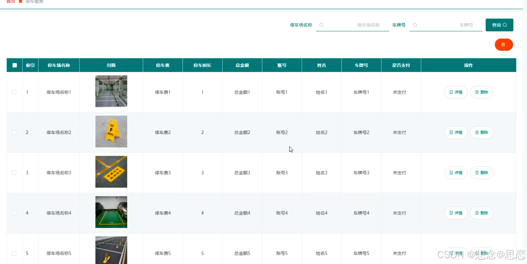
Task: Select cell 停车费2
Action: 163,133
